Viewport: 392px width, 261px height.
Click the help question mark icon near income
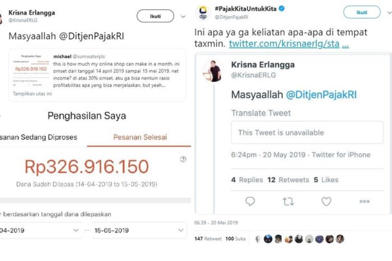tap(183, 159)
